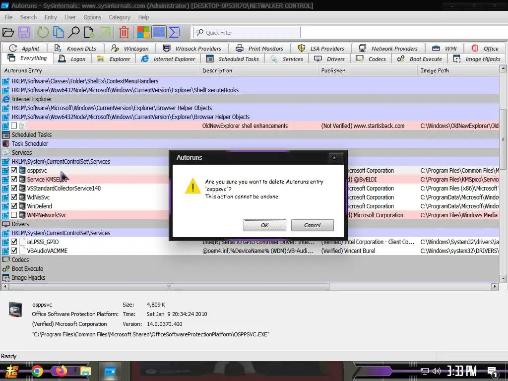
Task: Uncheck the iaLPSSi_GPIO driver checkbox
Action: [x=14, y=242]
